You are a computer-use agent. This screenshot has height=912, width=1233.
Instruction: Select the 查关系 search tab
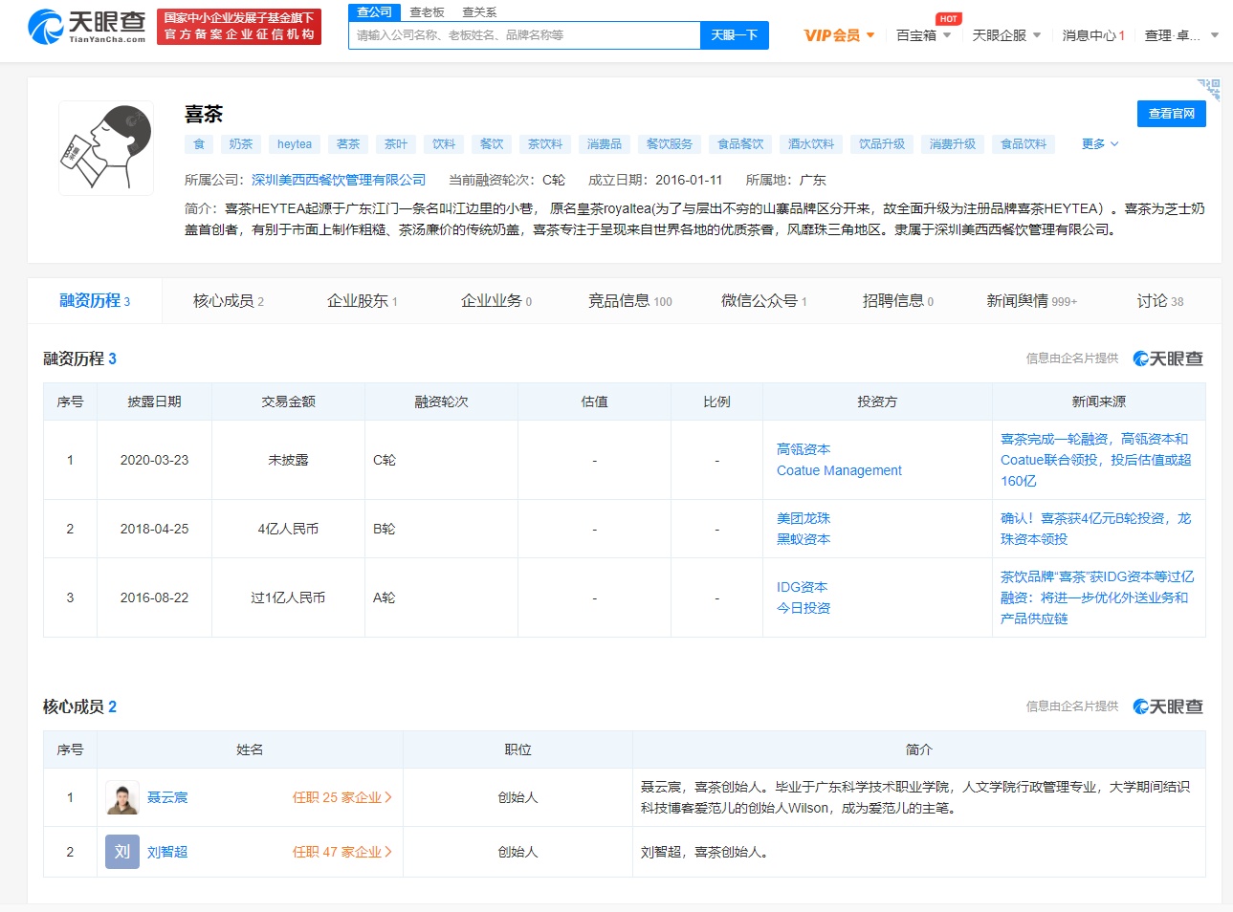pos(479,12)
